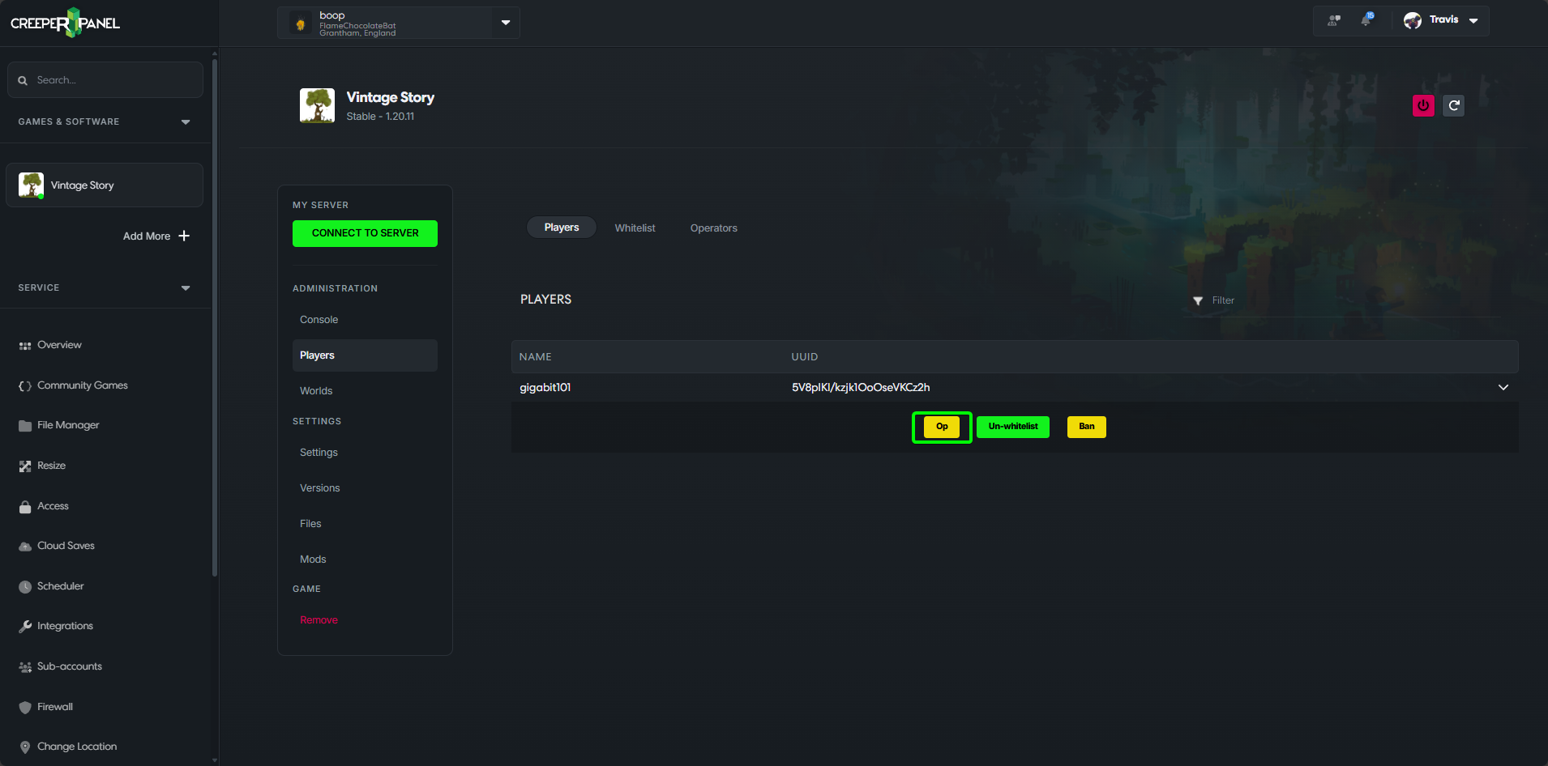
Task: Open the Files page
Action: tap(310, 524)
